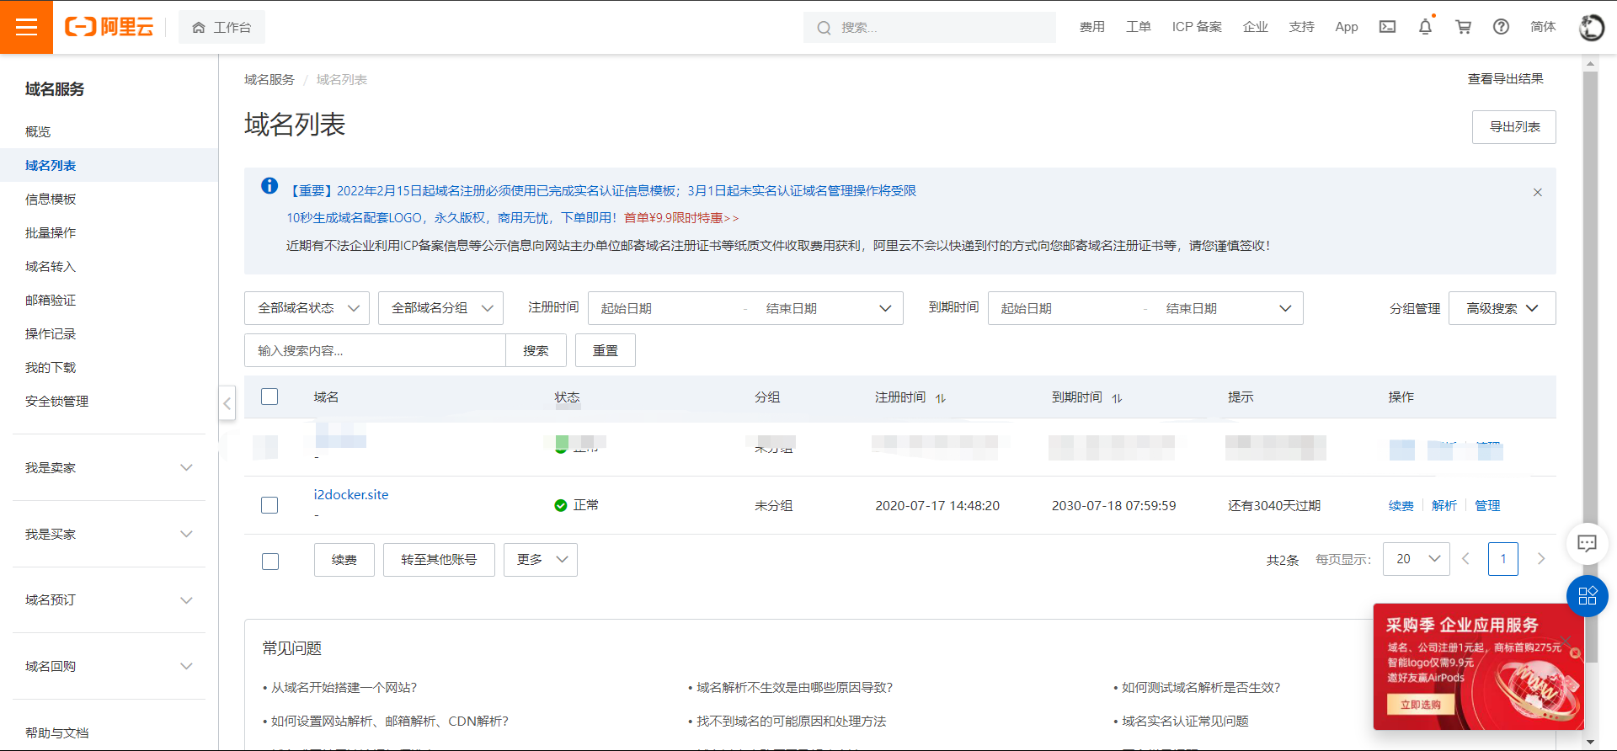Focus the domain search content field
Image resolution: width=1617 pixels, height=751 pixels.
[x=375, y=350]
